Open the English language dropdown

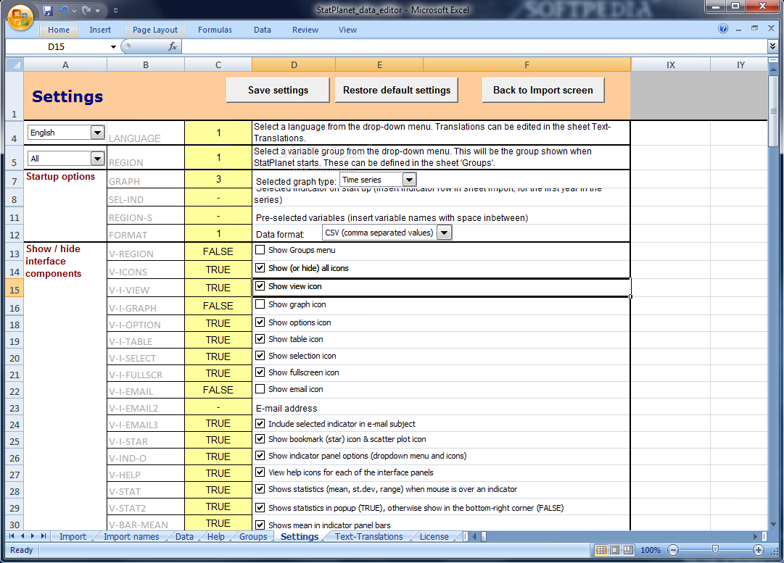[97, 133]
